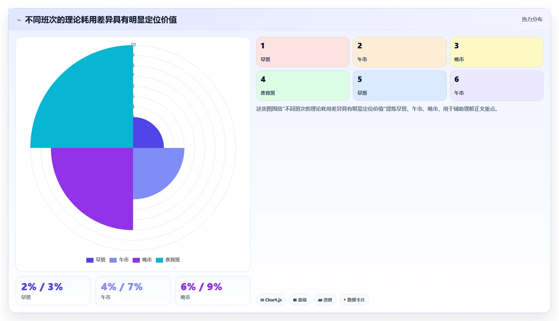Click the 6% / 9% 晚市 stat card
Screen dimensions: 559x321
click(x=213, y=291)
